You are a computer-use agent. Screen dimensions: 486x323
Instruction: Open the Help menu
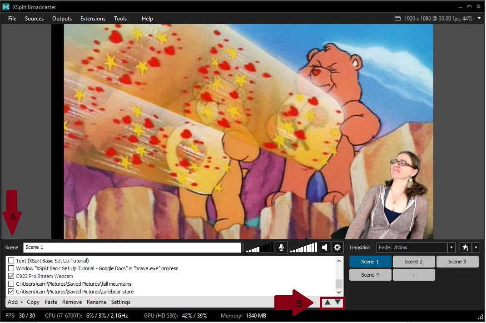(147, 19)
